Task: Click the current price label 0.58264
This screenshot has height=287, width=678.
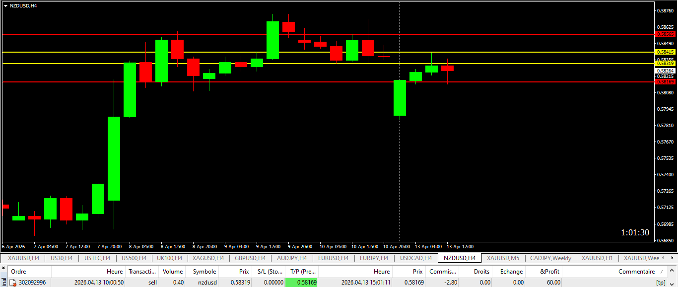Action: point(666,71)
